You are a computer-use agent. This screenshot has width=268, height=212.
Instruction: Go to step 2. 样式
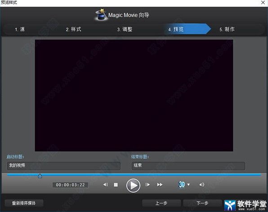73,29
